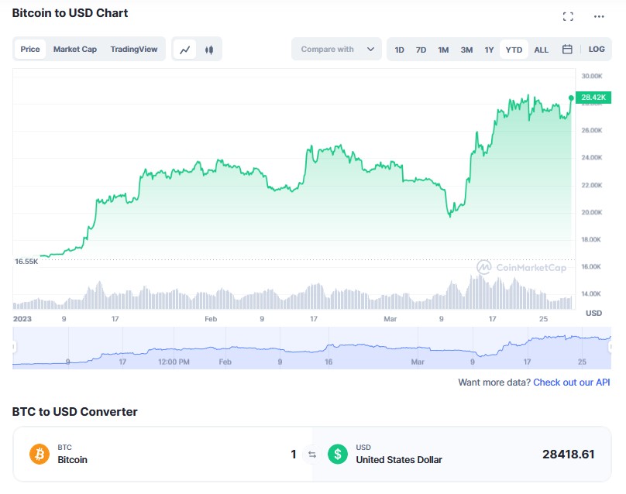This screenshot has height=494, width=626.
Task: Expand the Compare with dropdown
Action: click(x=337, y=50)
